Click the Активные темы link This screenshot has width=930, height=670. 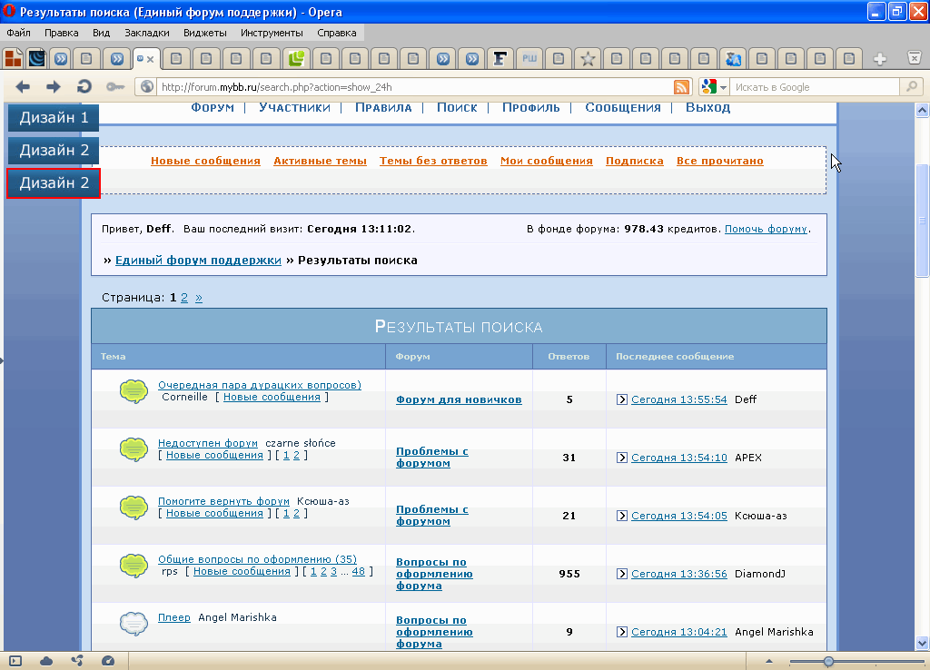(320, 161)
